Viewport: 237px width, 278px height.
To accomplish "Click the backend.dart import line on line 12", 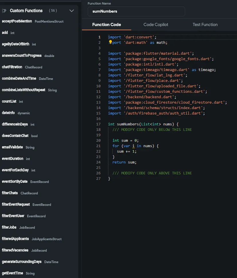I will 142,97.
